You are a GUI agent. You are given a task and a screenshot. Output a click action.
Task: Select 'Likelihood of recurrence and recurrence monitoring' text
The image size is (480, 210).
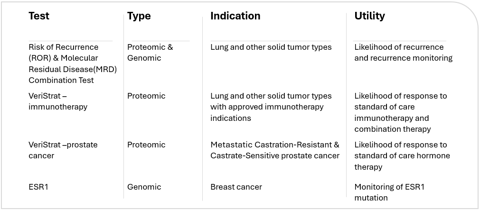403,53
